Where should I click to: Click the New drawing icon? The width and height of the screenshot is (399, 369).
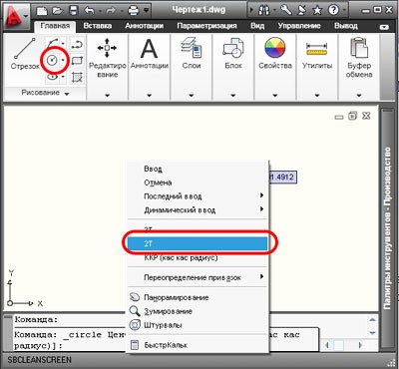(42, 11)
